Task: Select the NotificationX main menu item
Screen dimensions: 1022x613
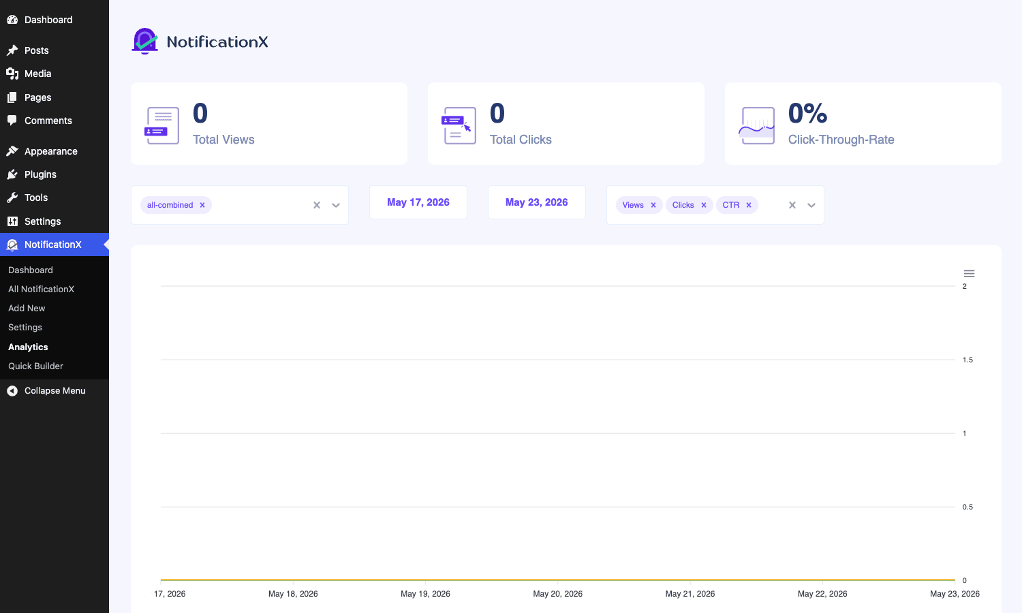Action: tap(55, 245)
